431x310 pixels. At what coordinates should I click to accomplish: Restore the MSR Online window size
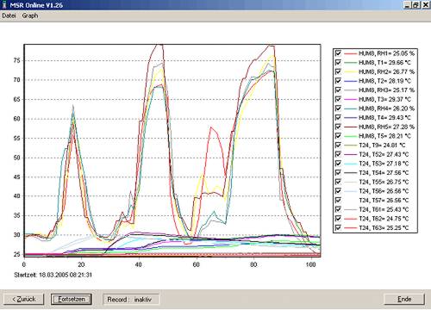pos(416,5)
